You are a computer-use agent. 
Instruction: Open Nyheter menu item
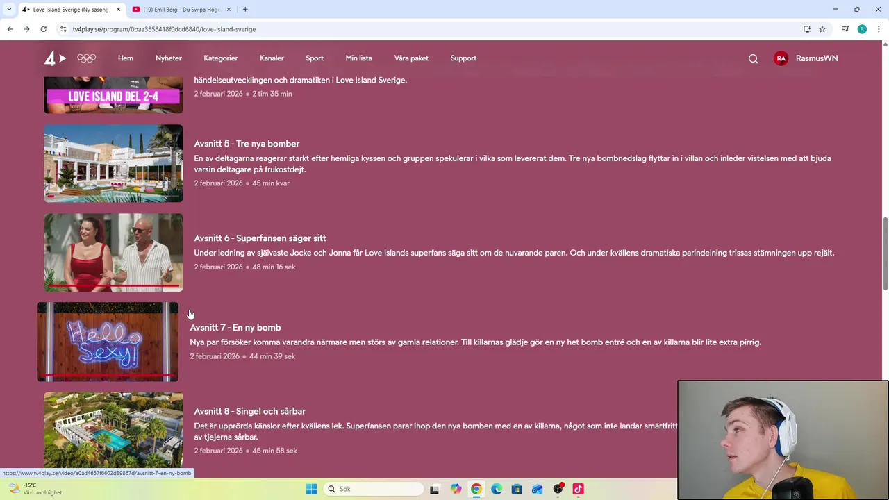pyautogui.click(x=169, y=58)
